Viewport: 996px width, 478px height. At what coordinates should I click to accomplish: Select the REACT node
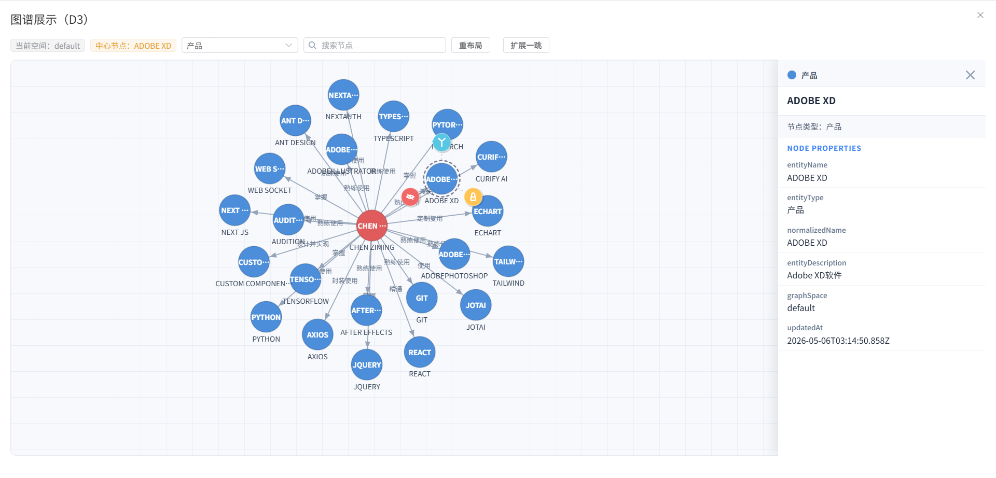(420, 353)
